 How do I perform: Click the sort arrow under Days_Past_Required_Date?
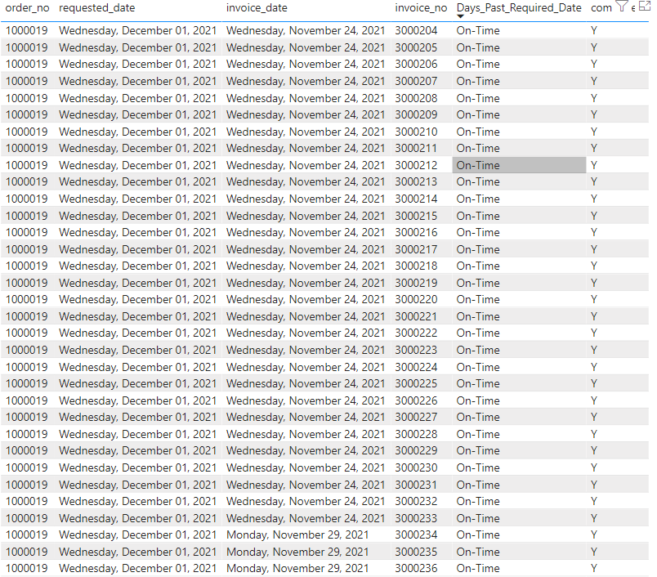pyautogui.click(x=461, y=16)
